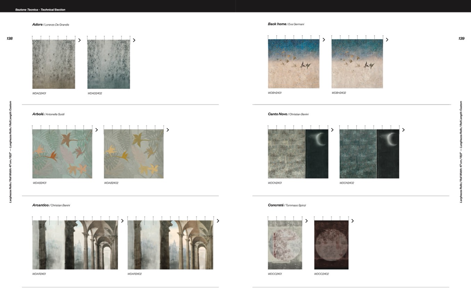This screenshot has height=304, width=471.
Task: Click arrow next to Adore WDAD2401 swatch
Action: coord(80,40)
